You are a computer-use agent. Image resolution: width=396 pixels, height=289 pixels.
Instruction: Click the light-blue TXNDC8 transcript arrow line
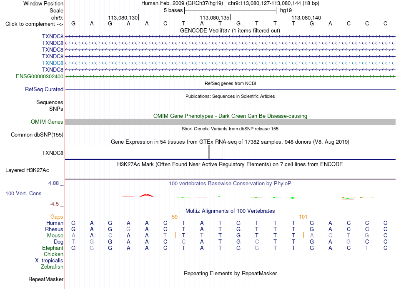[230, 63]
